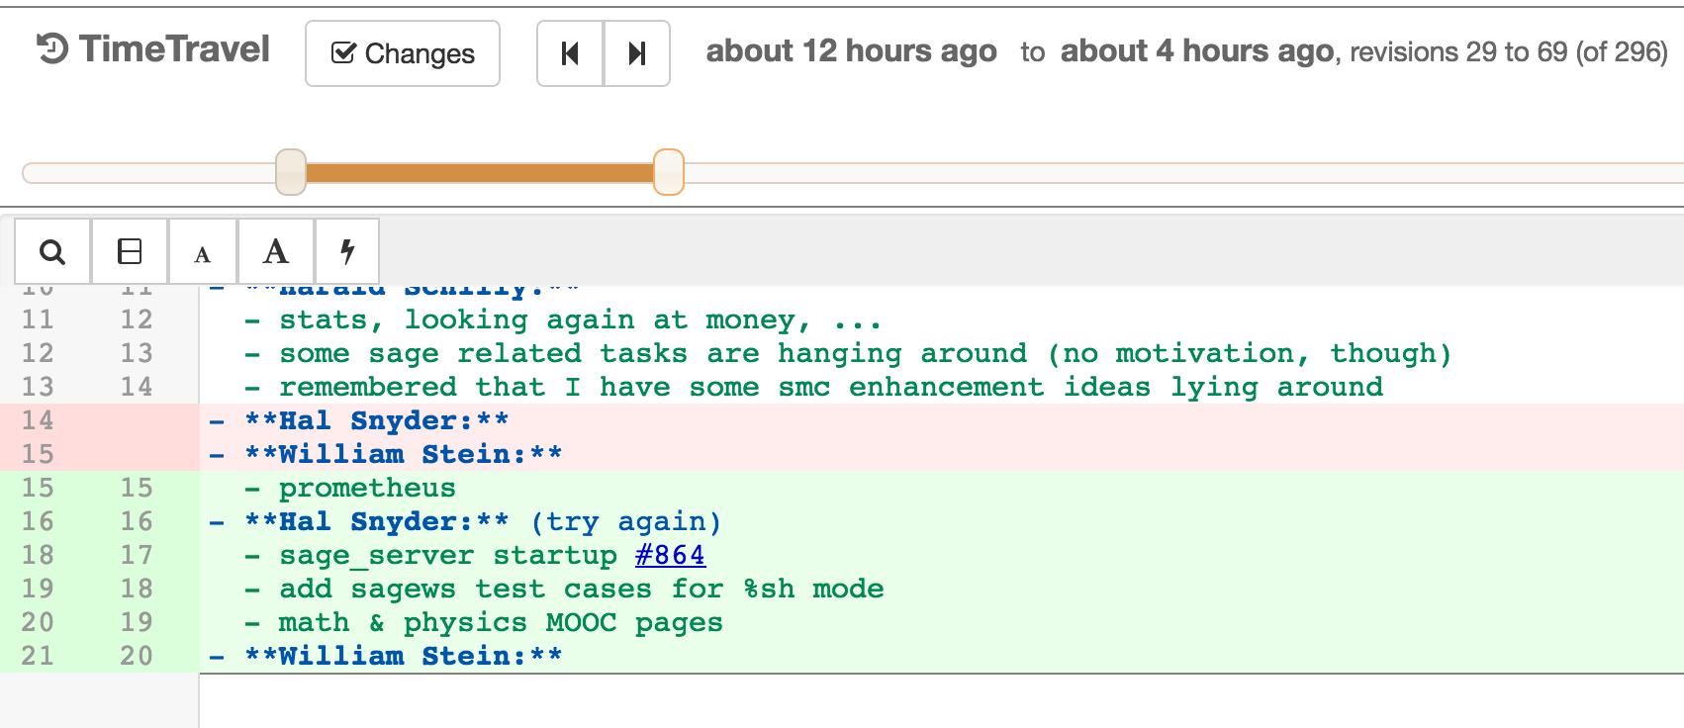Click the orange selected revision range
The height and width of the screenshot is (728, 1684).
[x=480, y=173]
